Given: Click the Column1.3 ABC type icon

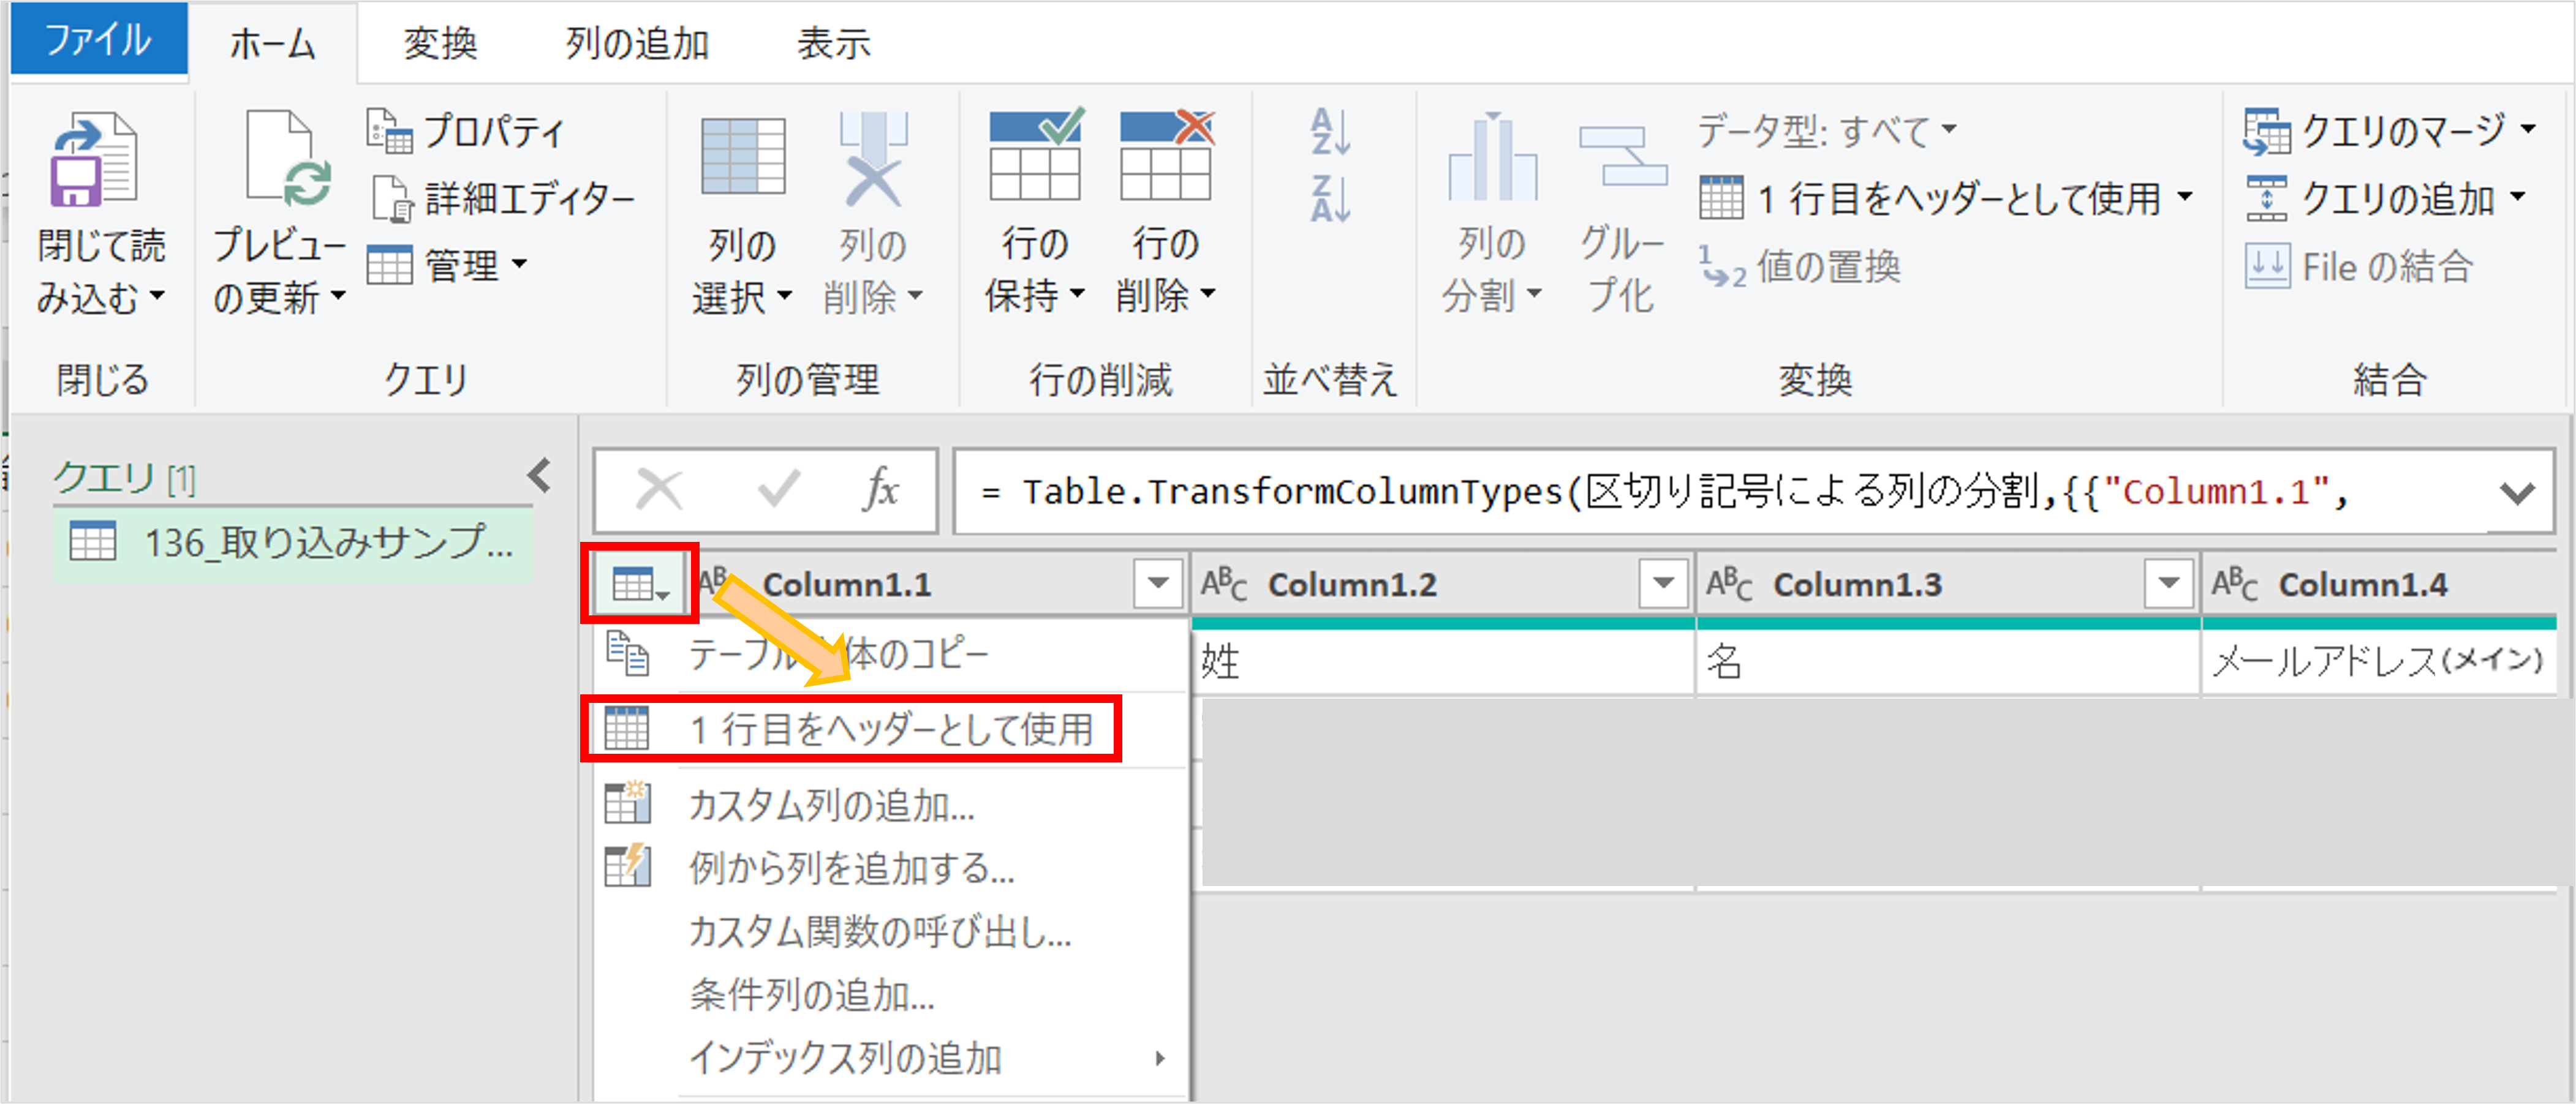Looking at the screenshot, I should click(1729, 585).
